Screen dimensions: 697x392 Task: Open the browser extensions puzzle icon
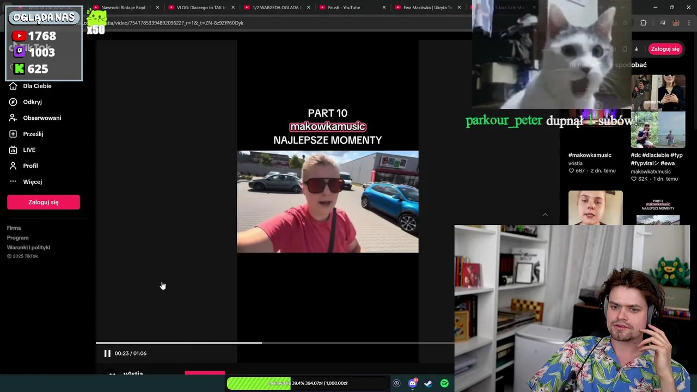click(644, 23)
